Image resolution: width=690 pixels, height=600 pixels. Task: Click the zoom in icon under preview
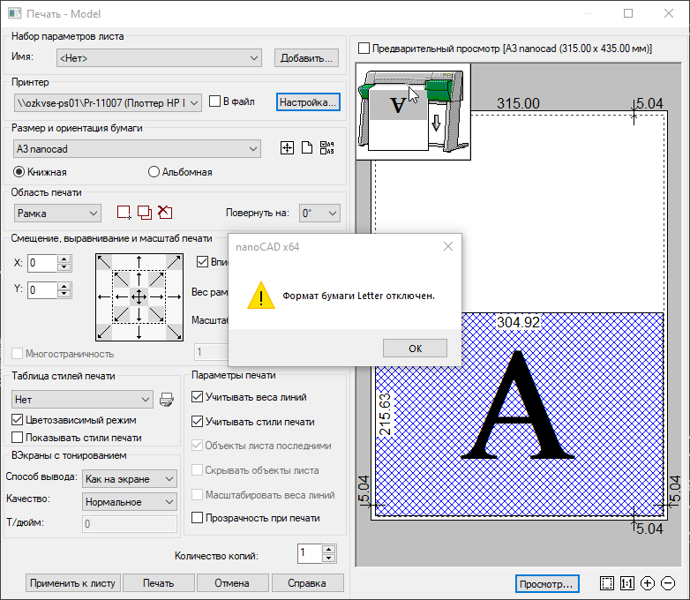(x=648, y=583)
